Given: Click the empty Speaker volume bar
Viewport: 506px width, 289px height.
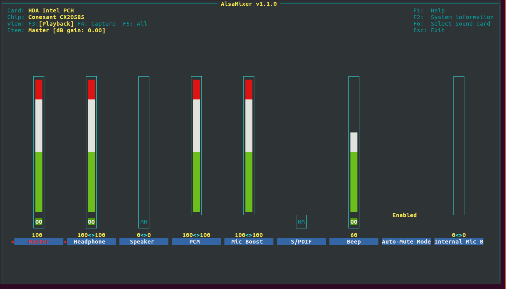Looking at the screenshot, I should pyautogui.click(x=144, y=146).
